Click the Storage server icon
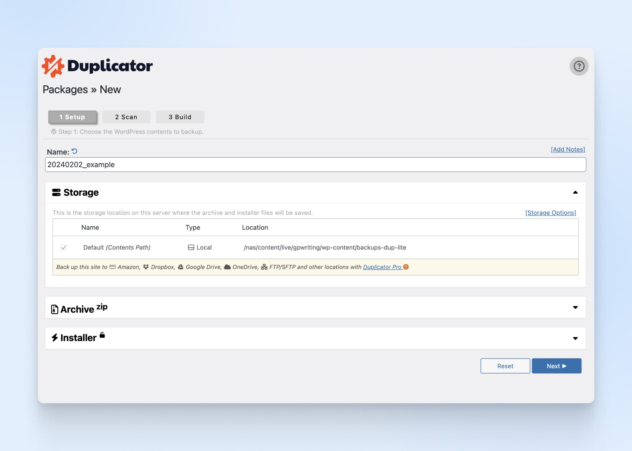 pos(56,192)
